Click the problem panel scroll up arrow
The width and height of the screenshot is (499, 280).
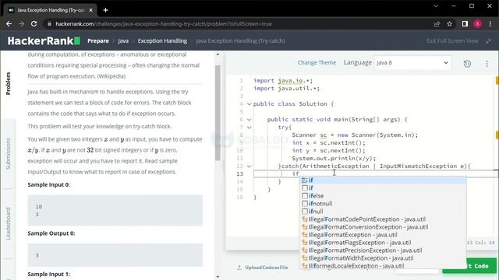pyautogui.click(x=218, y=54)
